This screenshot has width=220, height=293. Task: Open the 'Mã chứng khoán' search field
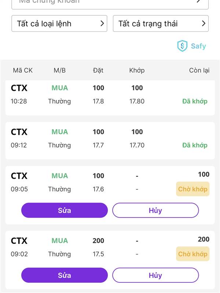110,4
